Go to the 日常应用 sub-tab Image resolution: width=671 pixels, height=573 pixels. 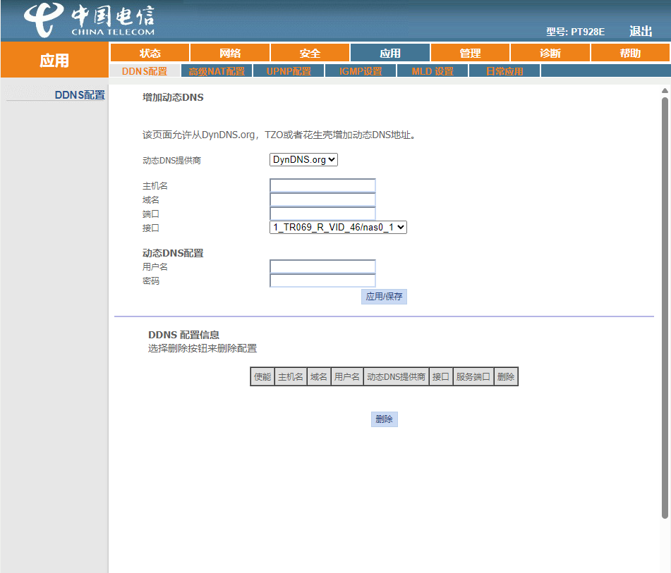coord(504,70)
